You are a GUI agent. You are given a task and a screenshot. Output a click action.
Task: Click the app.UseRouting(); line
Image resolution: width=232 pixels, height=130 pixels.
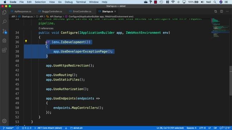click(62, 75)
